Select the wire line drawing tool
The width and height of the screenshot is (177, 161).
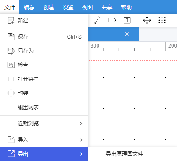point(97,20)
